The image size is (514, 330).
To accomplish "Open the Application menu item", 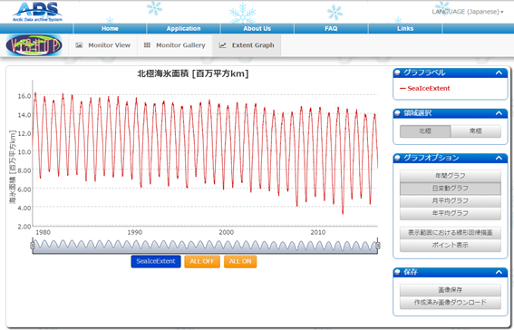I will 183,28.
